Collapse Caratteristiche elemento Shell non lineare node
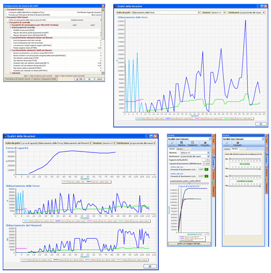 click(10, 50)
